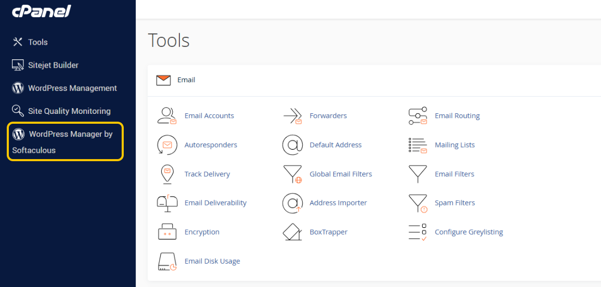601x287 pixels.
Task: Click the Track Delivery pin icon
Action: [x=167, y=174]
